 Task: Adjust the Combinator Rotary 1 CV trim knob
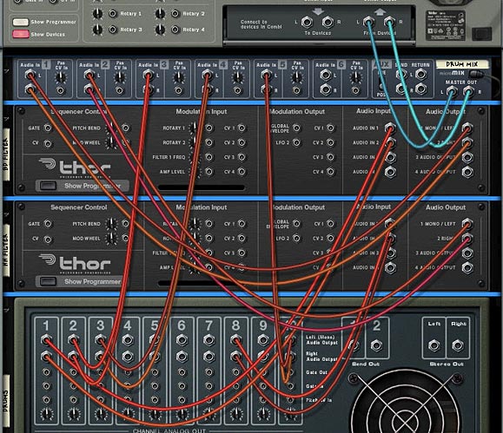coord(97,14)
